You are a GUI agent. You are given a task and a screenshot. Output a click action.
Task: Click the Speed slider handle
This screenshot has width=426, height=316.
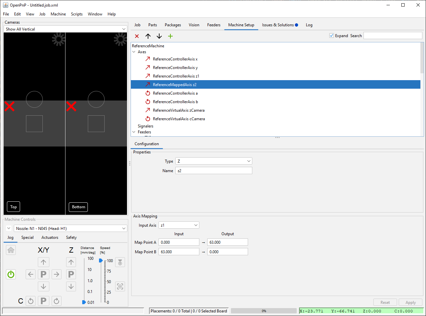pos(101,260)
